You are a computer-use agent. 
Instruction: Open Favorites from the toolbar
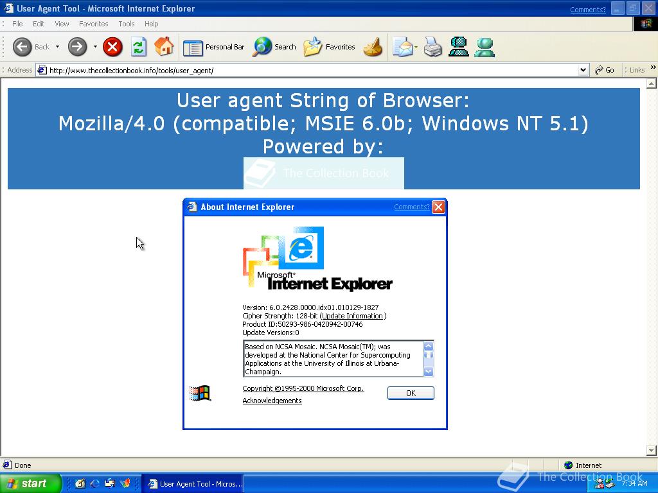tap(330, 47)
